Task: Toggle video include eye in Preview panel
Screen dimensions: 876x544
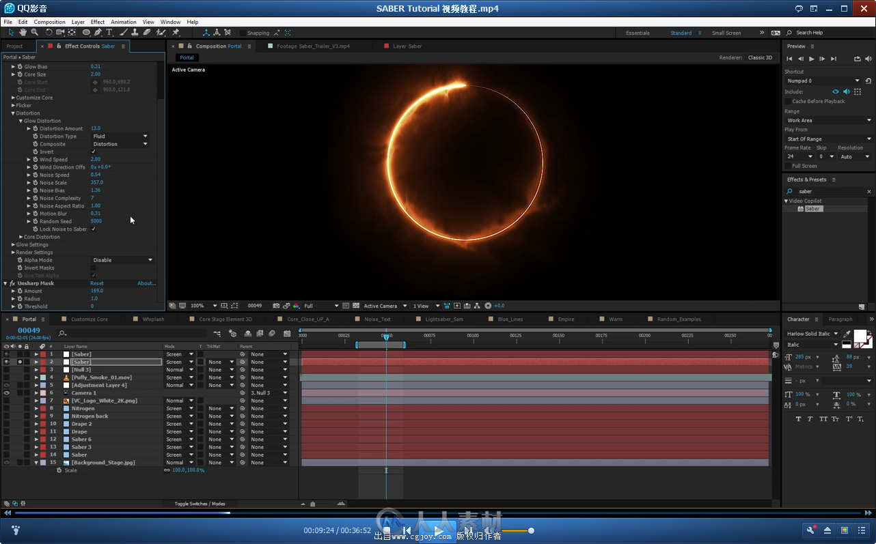Action: (x=835, y=91)
